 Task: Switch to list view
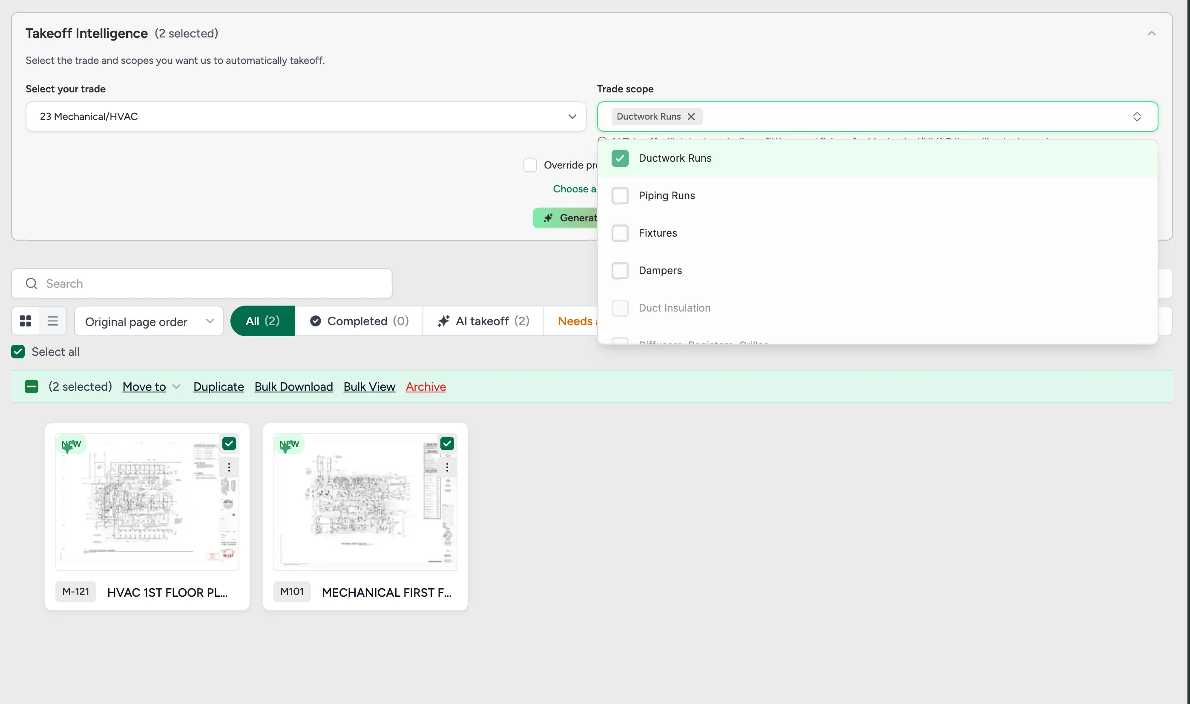53,321
